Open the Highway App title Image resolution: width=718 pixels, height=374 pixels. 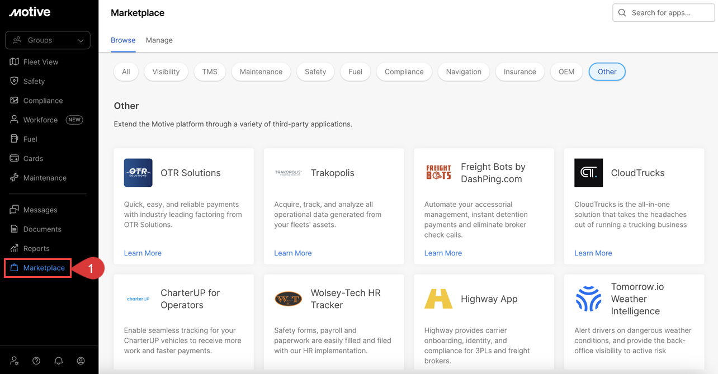click(x=489, y=299)
